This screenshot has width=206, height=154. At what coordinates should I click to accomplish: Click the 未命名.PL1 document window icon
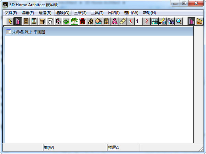[x=8, y=32]
